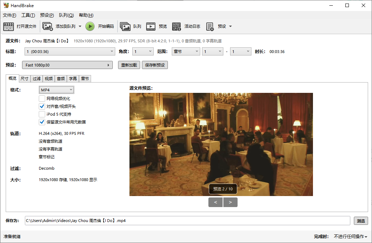Click the Save As path field
Viewport: 372px width, 243px height.
click(x=187, y=221)
